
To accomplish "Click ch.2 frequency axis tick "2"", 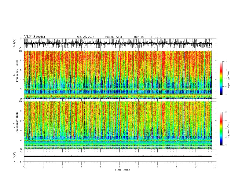I will (21, 140).
